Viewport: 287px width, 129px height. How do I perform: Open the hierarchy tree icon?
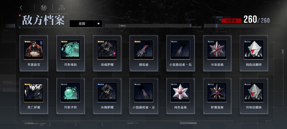click(62, 8)
